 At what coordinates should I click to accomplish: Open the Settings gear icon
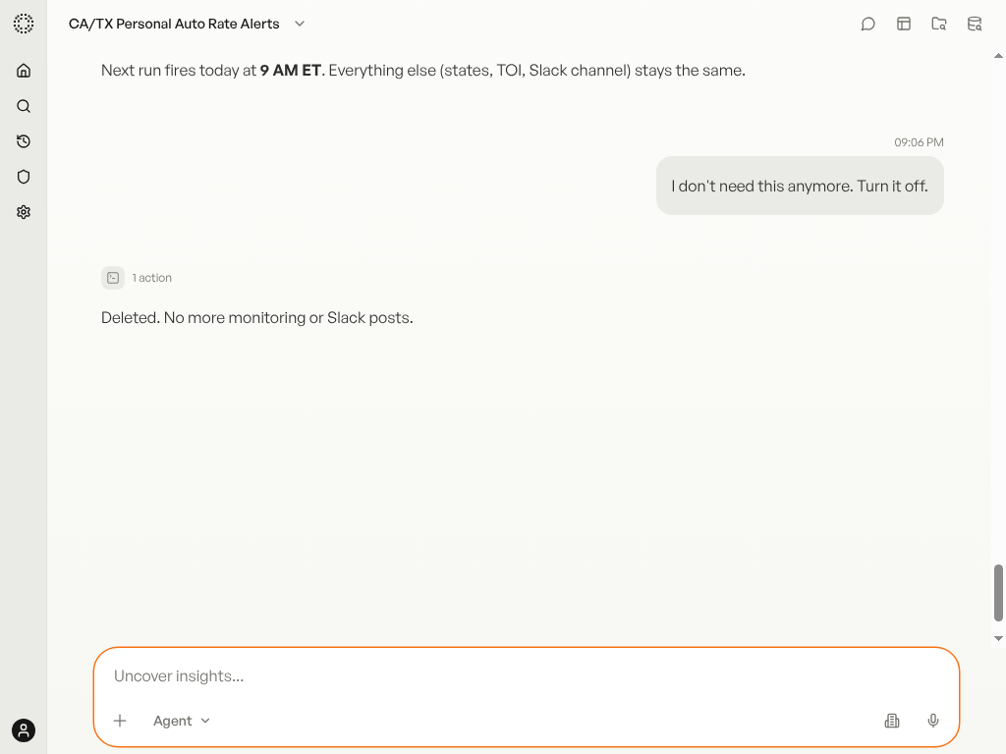tap(24, 212)
